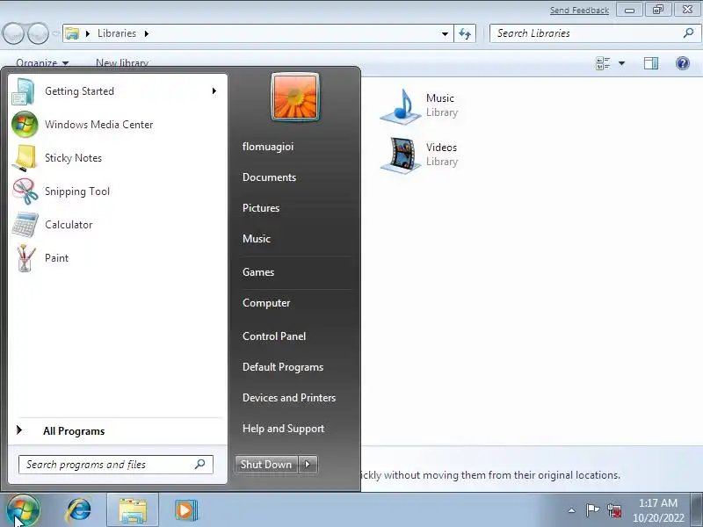Open Computer from the Start menu

[x=266, y=303]
